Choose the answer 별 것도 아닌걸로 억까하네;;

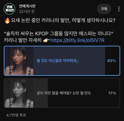[58, 61]
